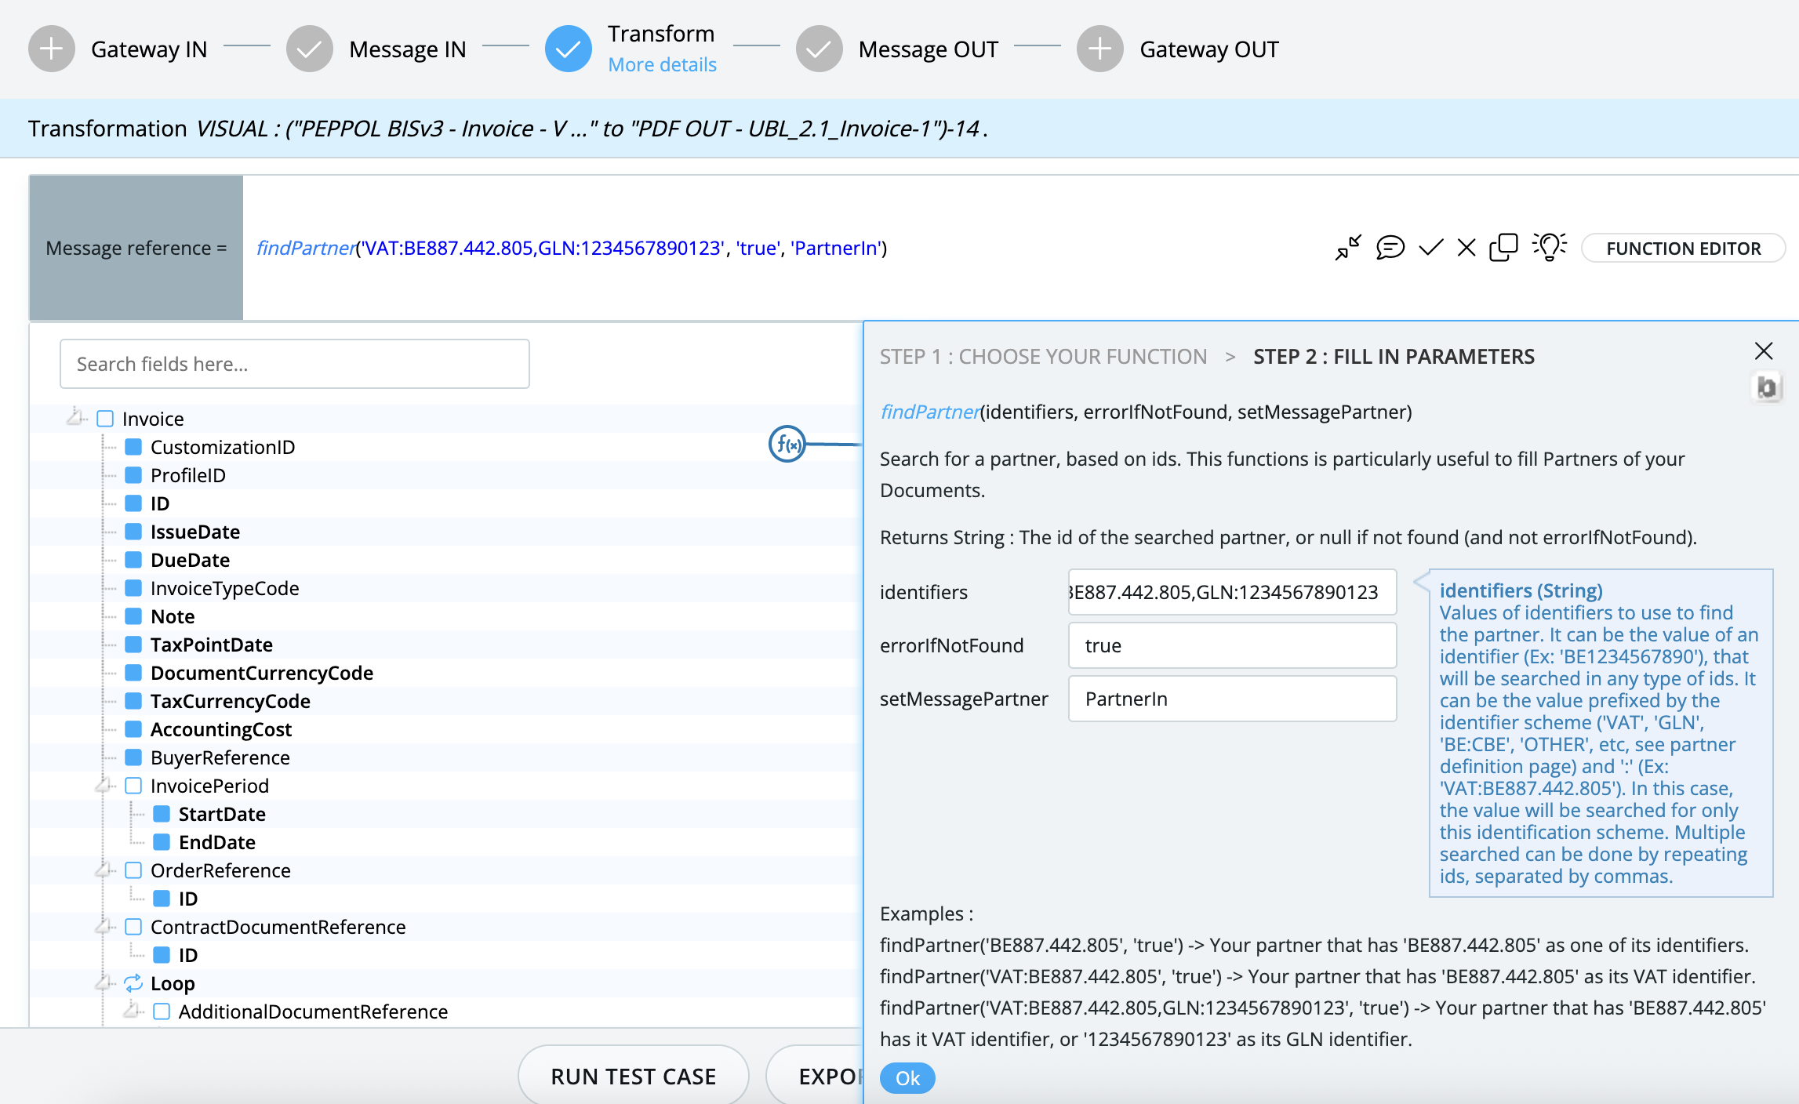
Task: Click the FUNCTION EDITOR button
Action: click(1683, 249)
